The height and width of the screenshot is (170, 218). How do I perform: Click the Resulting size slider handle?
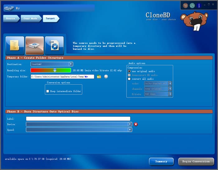pyautogui.click(x=55, y=70)
